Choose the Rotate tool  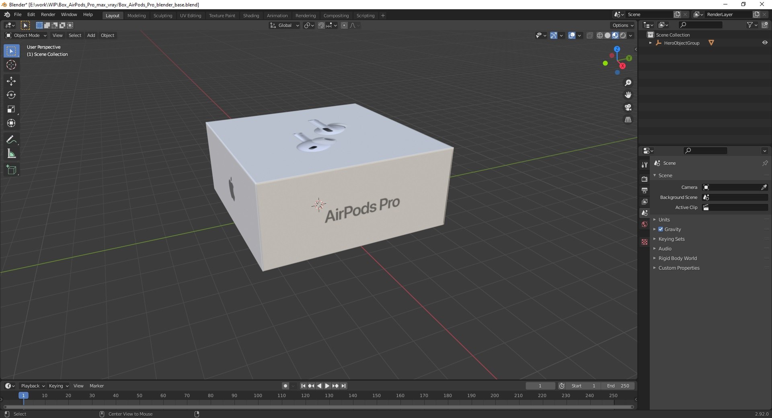(x=11, y=95)
